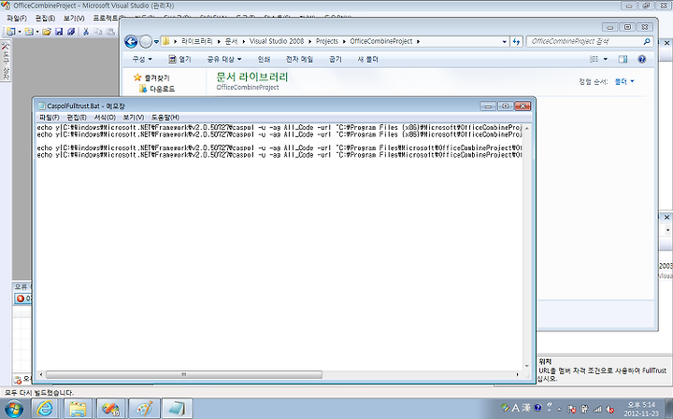Click the Korean IME A indicator
This screenshot has height=419, width=673.
tap(515, 408)
